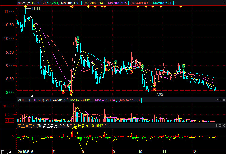The width and height of the screenshot is (226, 154).
Task: Close the 资金流变 panel
Action: pyautogui.click(x=224, y=126)
